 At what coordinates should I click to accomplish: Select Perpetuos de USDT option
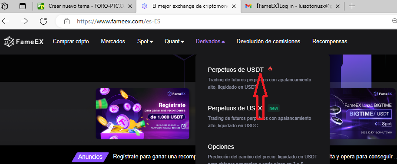tap(235, 70)
